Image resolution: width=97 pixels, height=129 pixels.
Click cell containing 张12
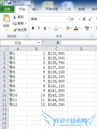(x=18, y=104)
